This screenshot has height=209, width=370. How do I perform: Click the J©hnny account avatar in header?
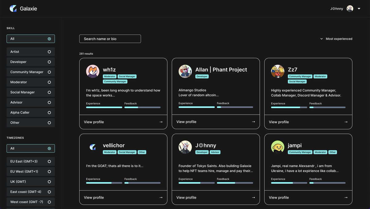click(x=350, y=9)
